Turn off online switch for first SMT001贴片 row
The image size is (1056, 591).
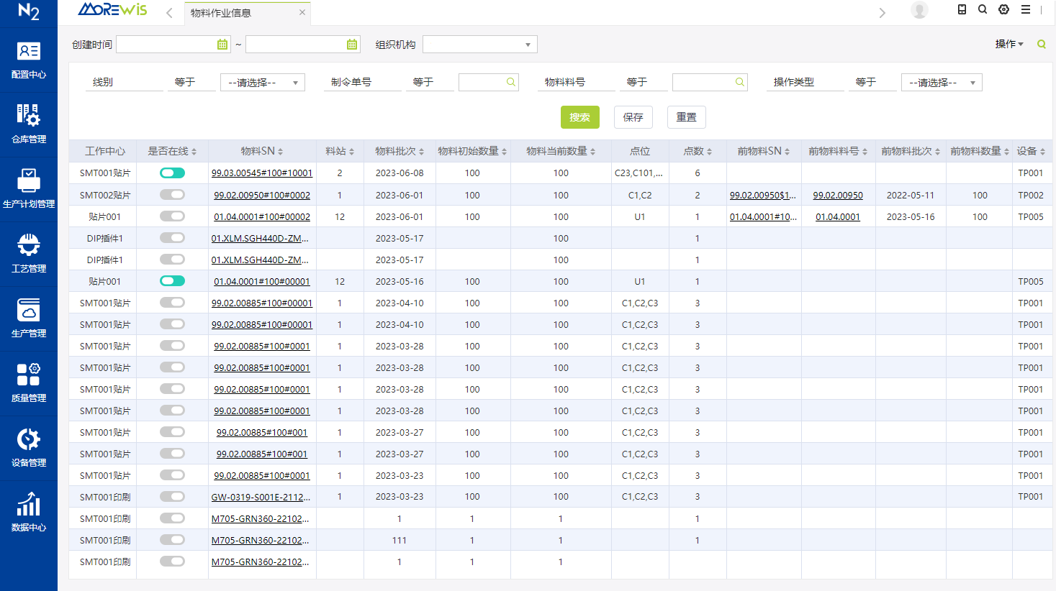172,173
